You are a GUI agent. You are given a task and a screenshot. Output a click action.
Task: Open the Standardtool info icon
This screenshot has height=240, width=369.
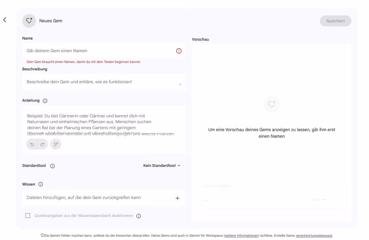53,166
